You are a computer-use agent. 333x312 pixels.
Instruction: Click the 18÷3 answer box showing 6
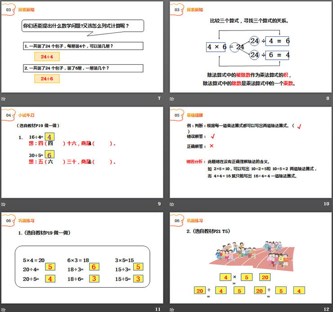[94, 267]
